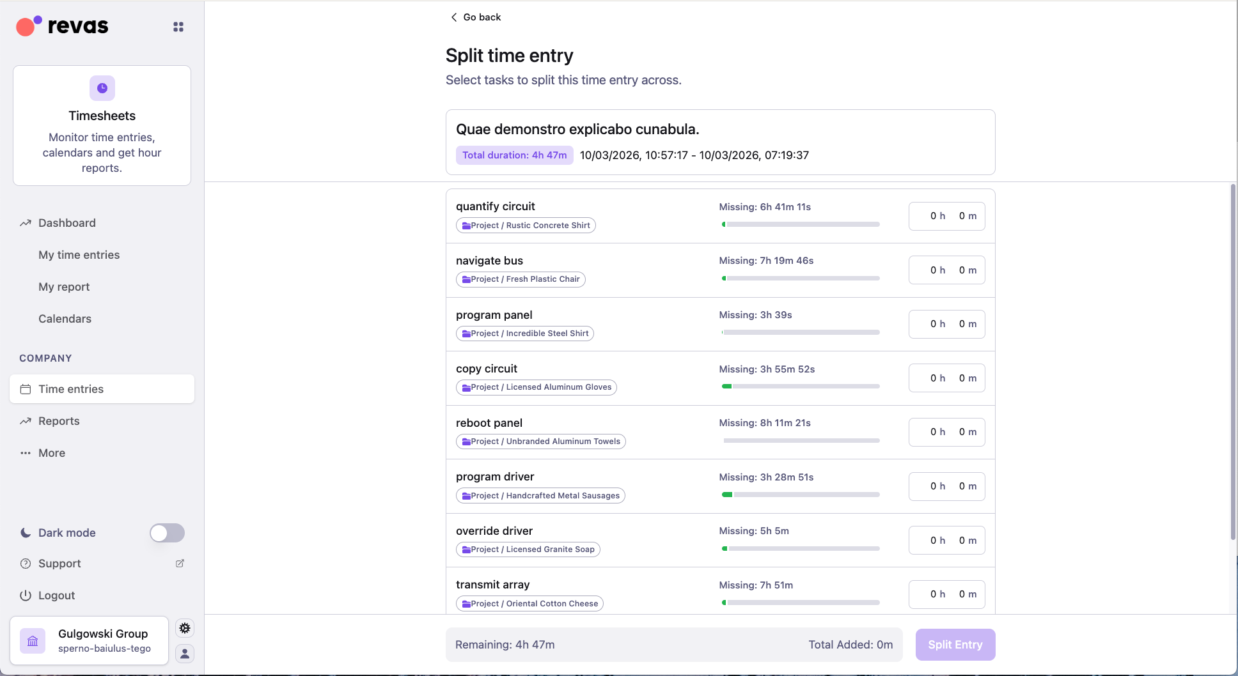1238x676 pixels.
Task: Enable the Dark mode toggle
Action: click(167, 533)
